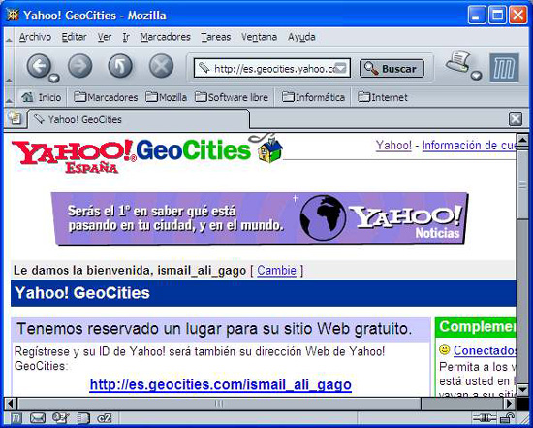
Task: Open the Marcadores bookmark folder in personal toolbar
Action: 106,97
